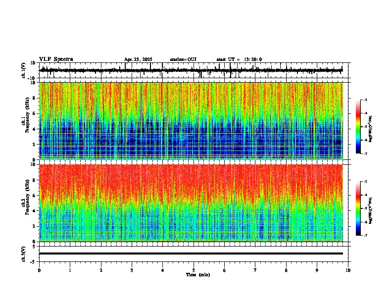Click the "VLF Spectra" plot title
The image size is (392, 303).
point(56,59)
